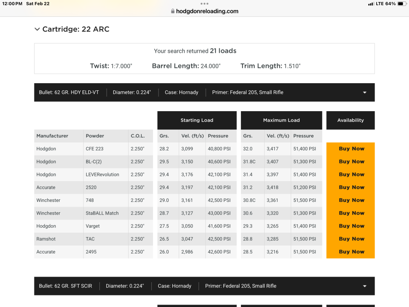The height and width of the screenshot is (307, 409).
Task: Click Buy Now for Winchester 748
Action: pos(351,200)
